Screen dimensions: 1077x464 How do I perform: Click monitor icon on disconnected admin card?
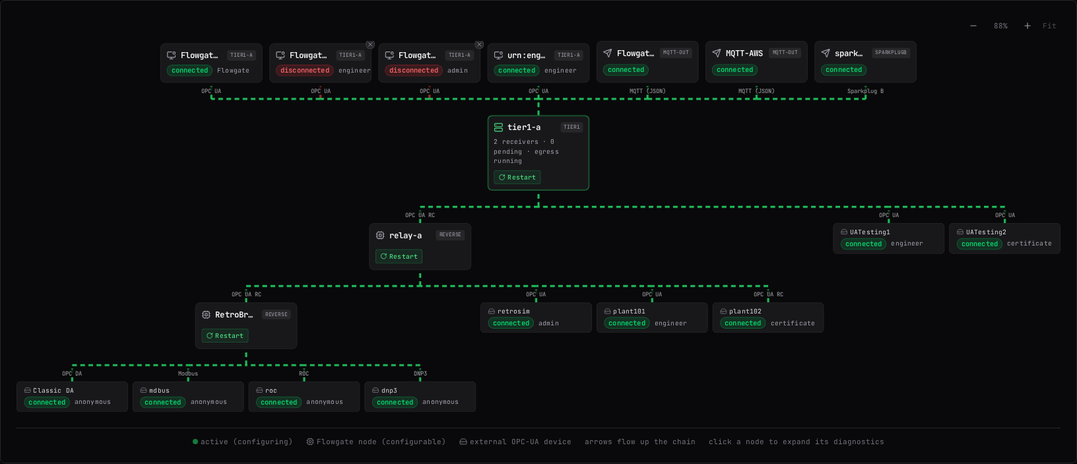coord(389,55)
